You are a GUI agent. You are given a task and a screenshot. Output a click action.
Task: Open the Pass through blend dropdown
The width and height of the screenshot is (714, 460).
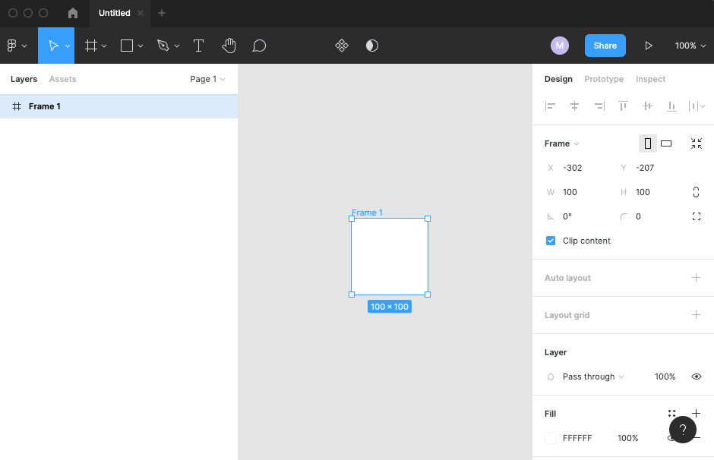point(593,377)
